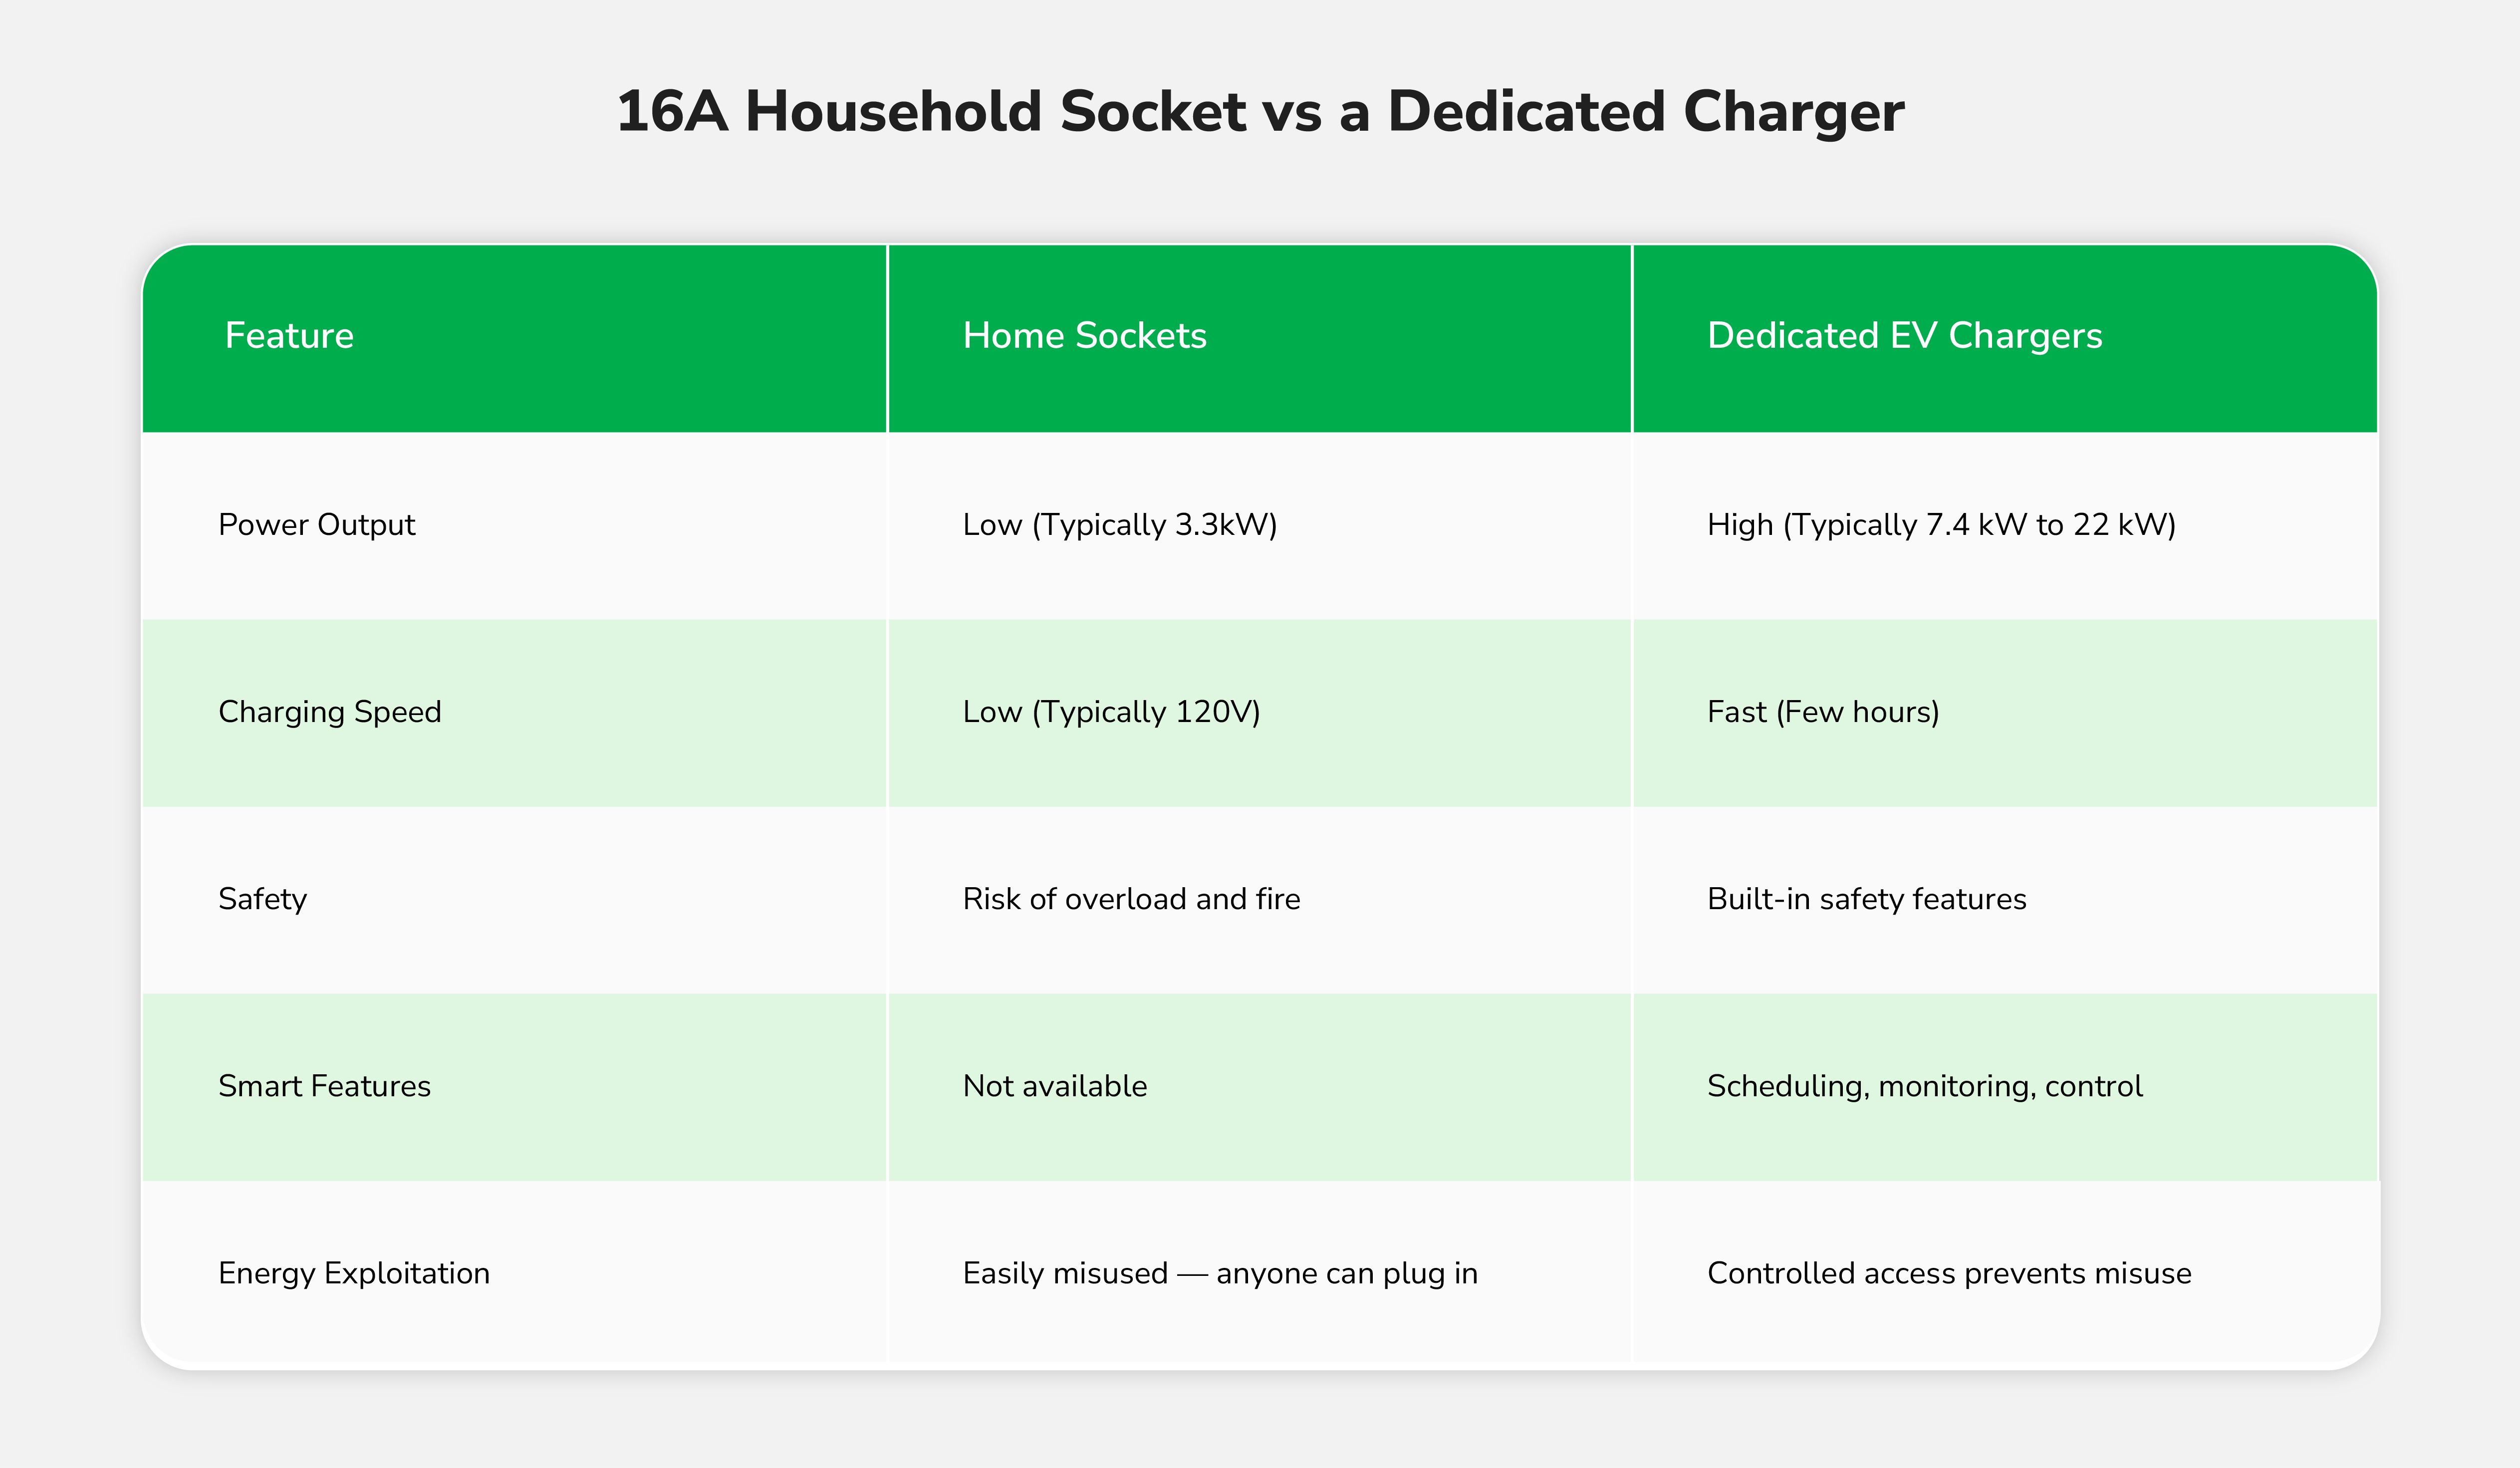Click the 'Power Output' row label
This screenshot has height=1468, width=2520.
[316, 525]
